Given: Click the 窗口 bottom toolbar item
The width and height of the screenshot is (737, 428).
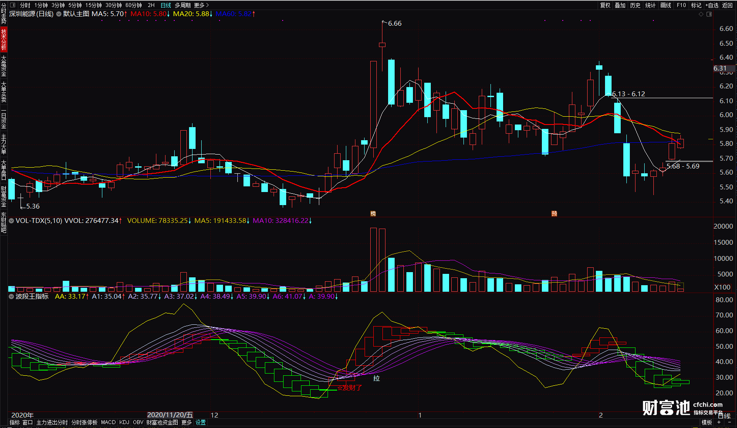Looking at the screenshot, I should (x=27, y=422).
